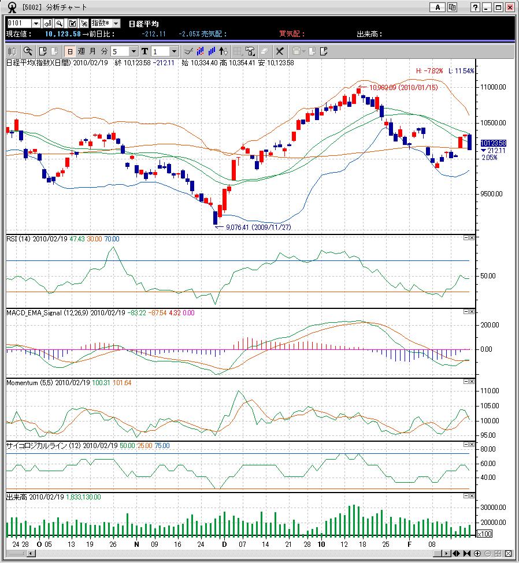
Task: Click the search icon beside stock code field
Action: (x=60, y=23)
